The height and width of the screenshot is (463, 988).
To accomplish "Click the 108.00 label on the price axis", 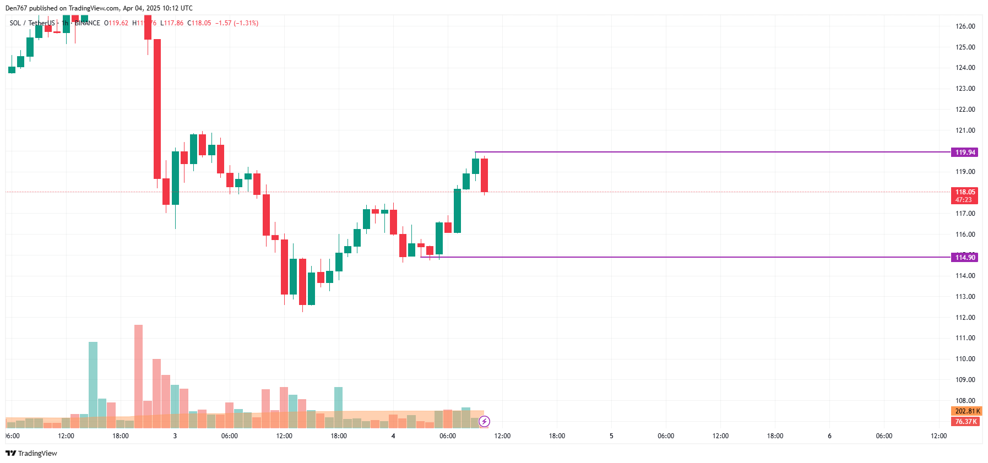I will point(965,401).
